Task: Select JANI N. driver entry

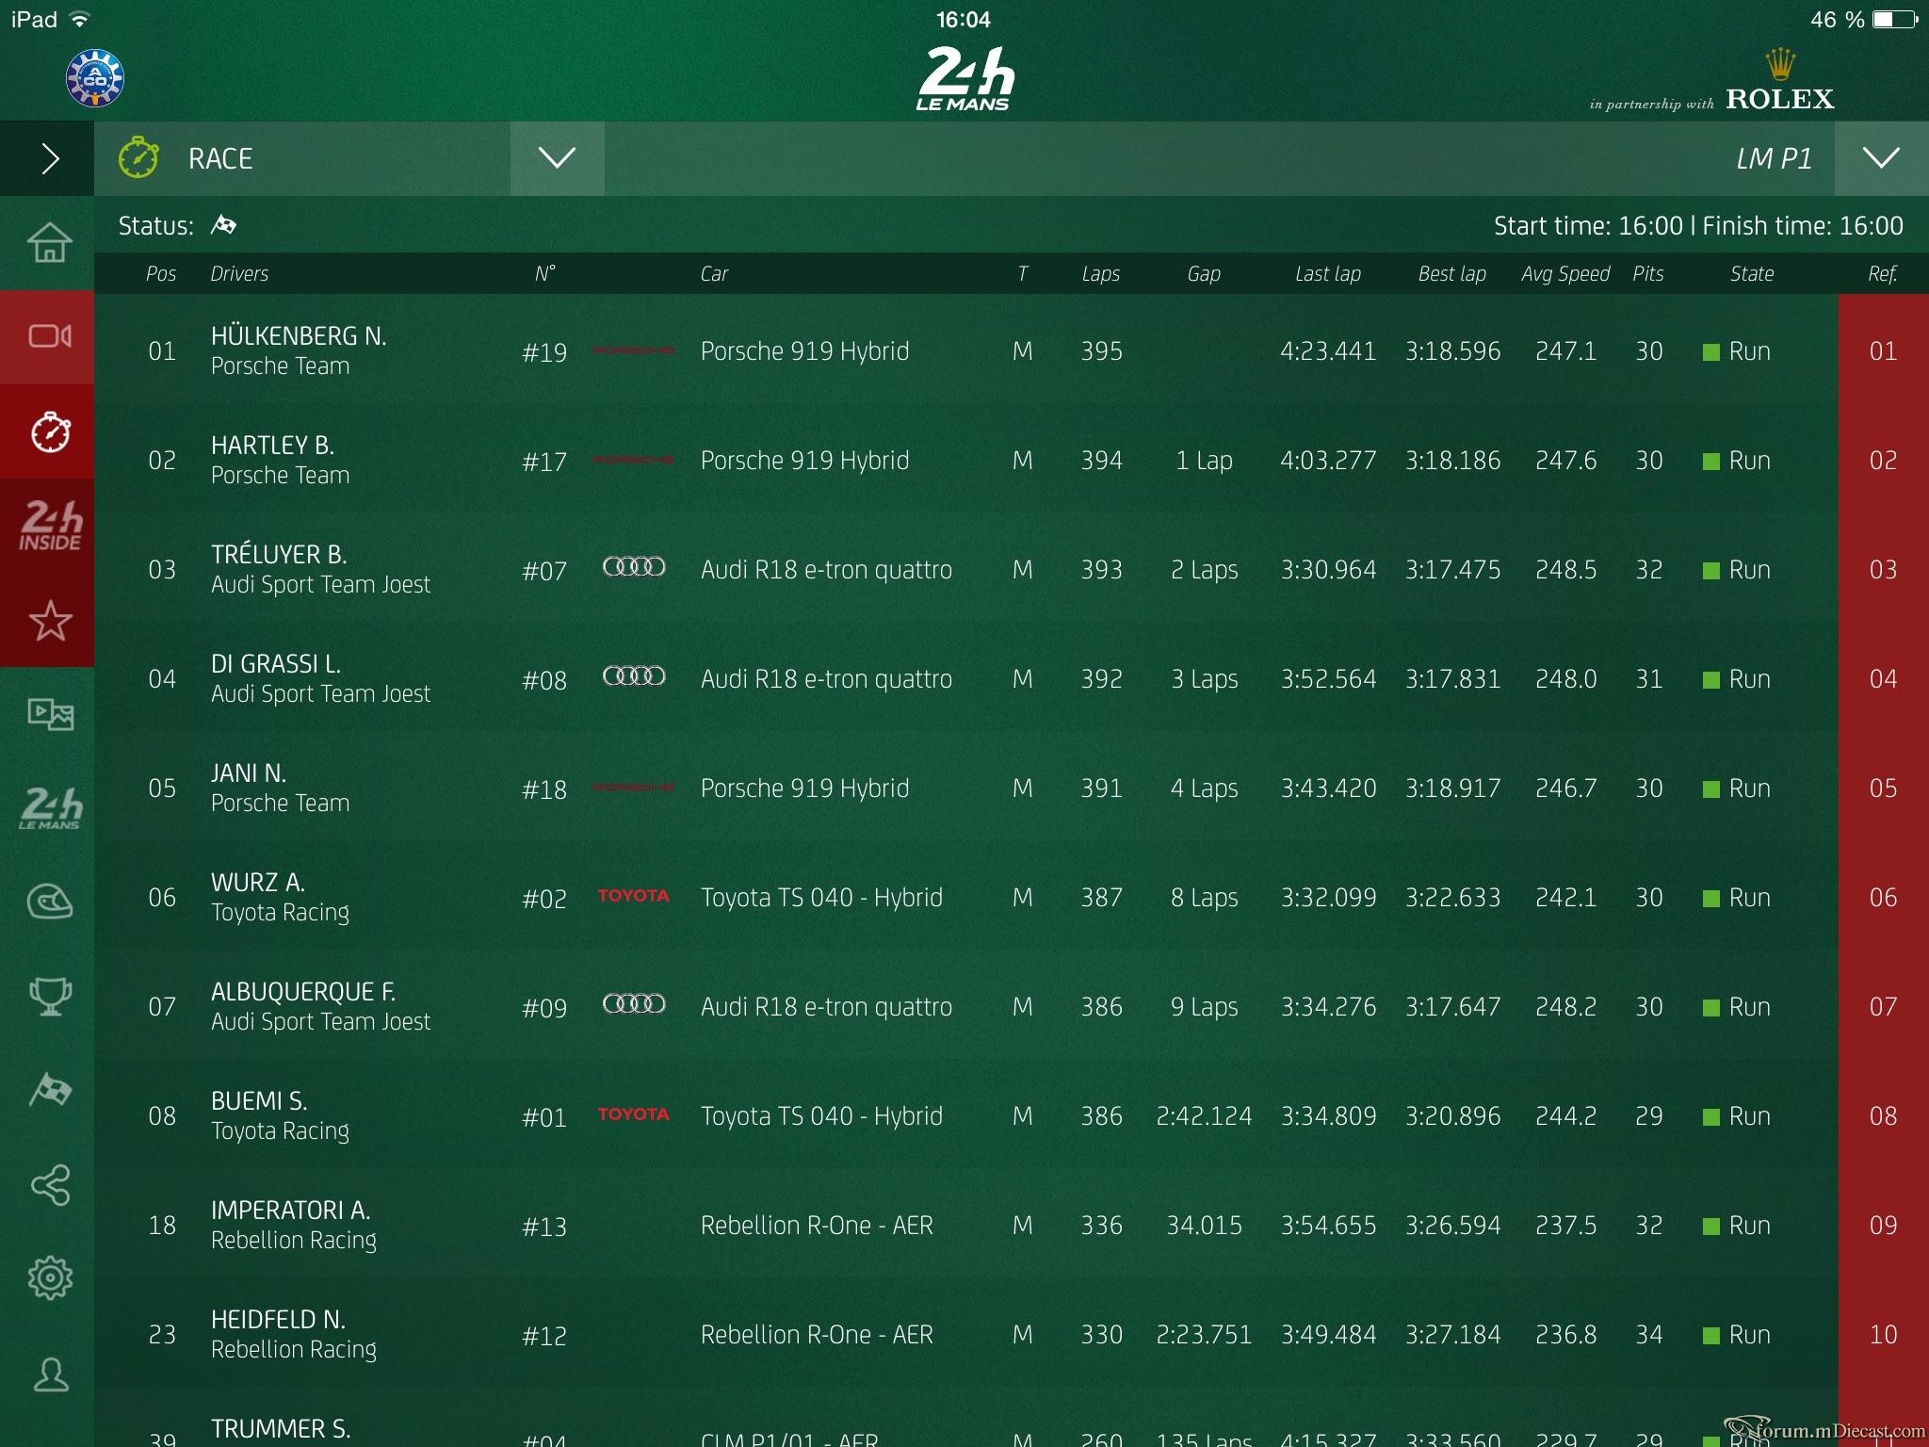Action: point(249,773)
